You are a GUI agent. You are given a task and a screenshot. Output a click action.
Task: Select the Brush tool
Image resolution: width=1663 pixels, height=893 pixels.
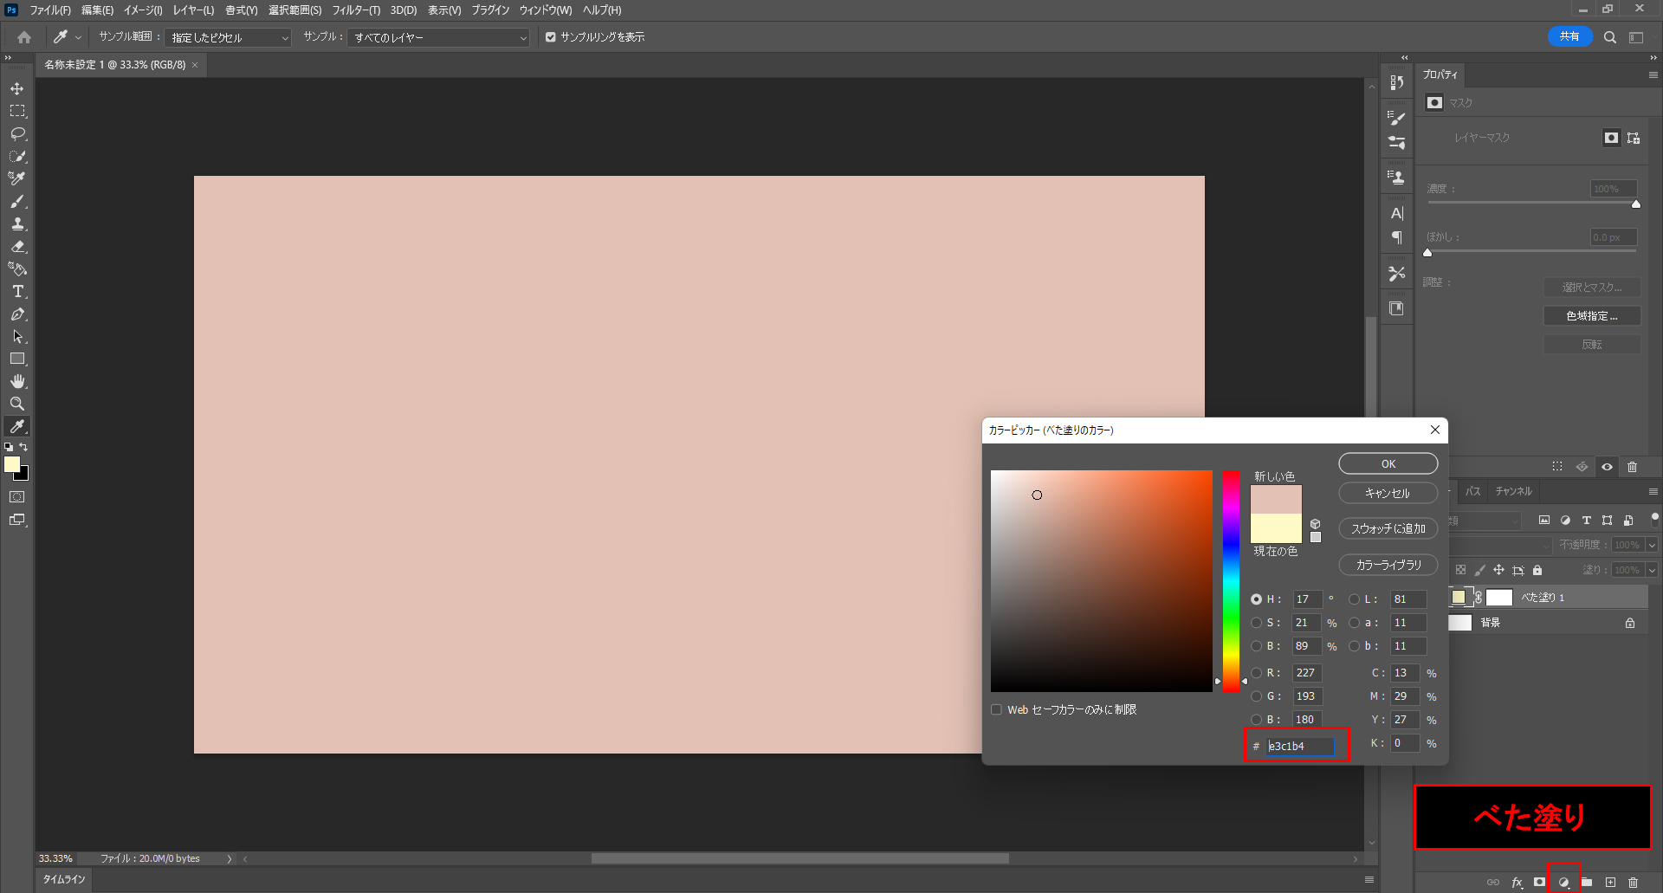[17, 202]
